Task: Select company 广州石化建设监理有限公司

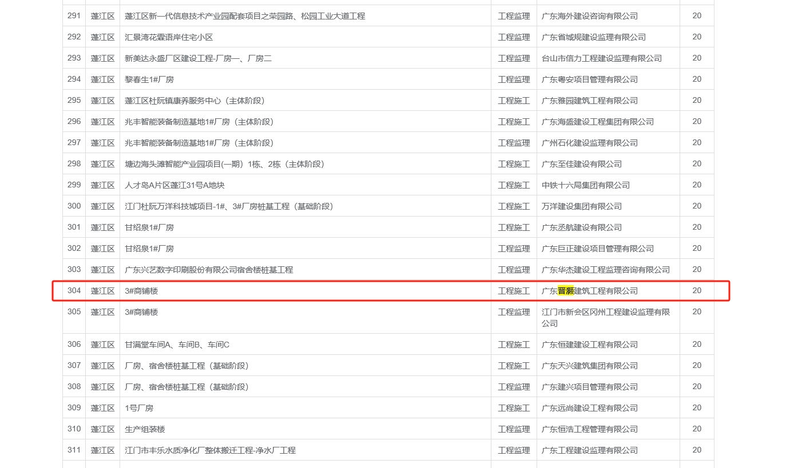Action: pos(590,143)
